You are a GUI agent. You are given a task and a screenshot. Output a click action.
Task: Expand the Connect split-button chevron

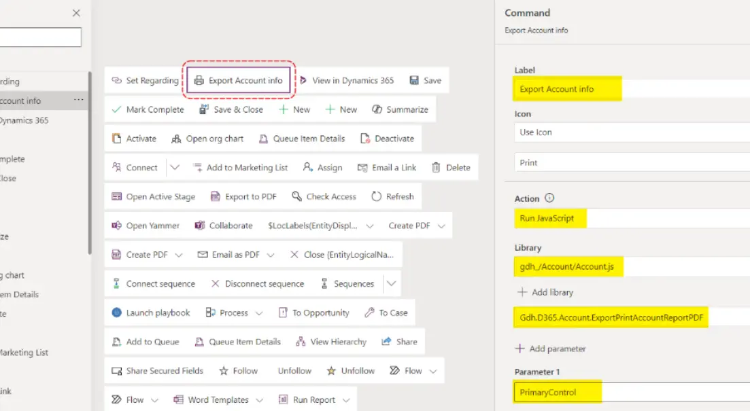tap(175, 167)
